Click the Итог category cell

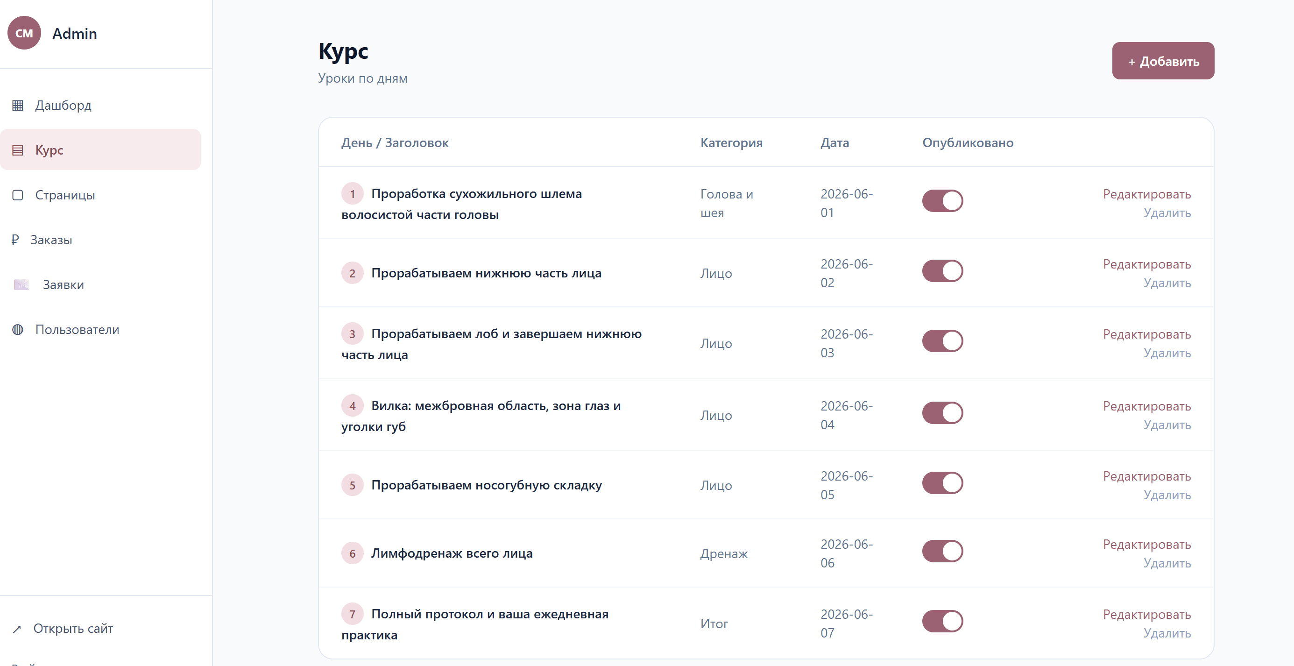point(714,624)
